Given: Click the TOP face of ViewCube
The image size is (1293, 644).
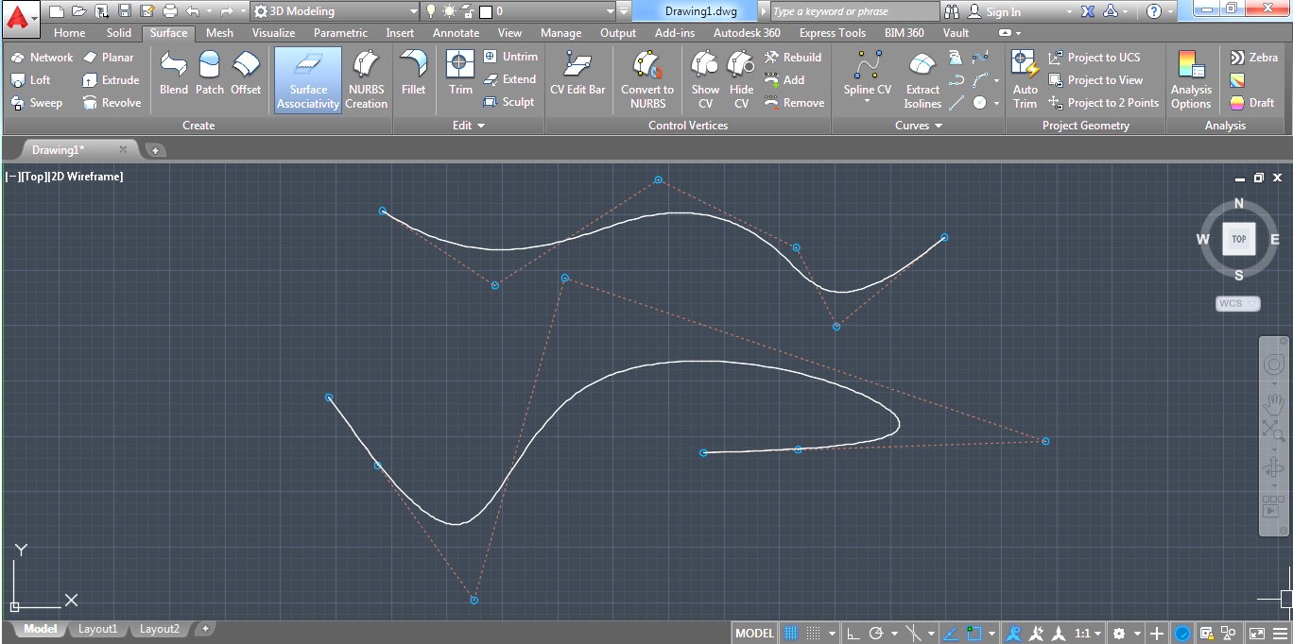Looking at the screenshot, I should coord(1238,239).
